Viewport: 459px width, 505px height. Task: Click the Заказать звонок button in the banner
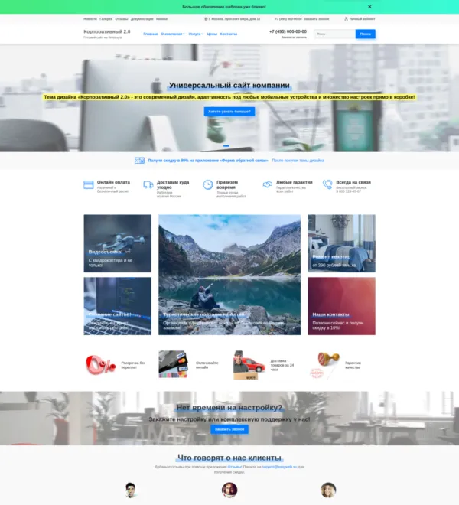pos(229,429)
